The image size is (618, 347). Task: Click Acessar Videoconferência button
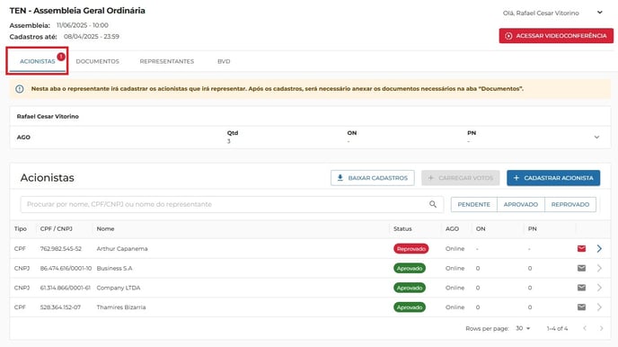pyautogui.click(x=556, y=36)
